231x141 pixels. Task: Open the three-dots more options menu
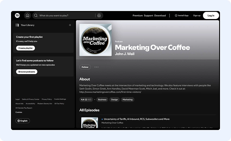[x=96, y=67]
